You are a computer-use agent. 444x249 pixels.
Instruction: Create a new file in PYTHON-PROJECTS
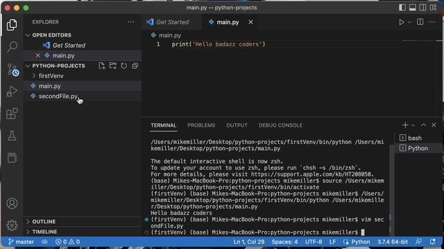pos(102,66)
